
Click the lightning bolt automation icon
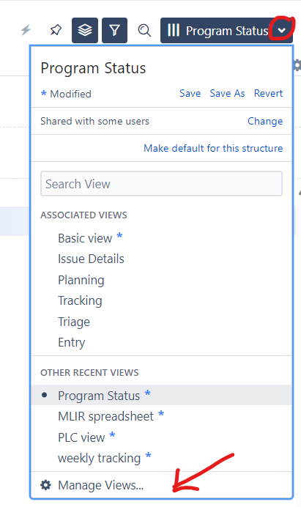[x=26, y=30]
